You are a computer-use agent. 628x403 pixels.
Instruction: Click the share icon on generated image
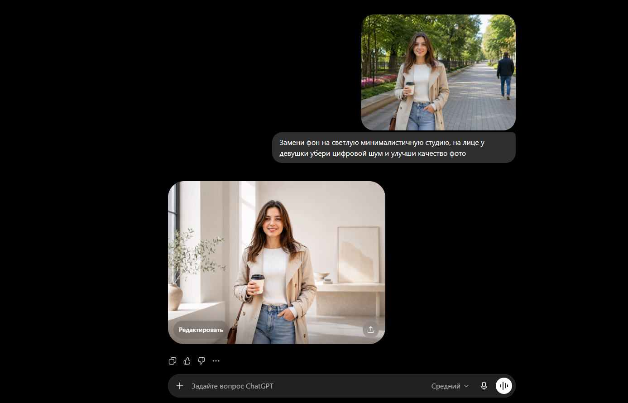click(x=371, y=330)
